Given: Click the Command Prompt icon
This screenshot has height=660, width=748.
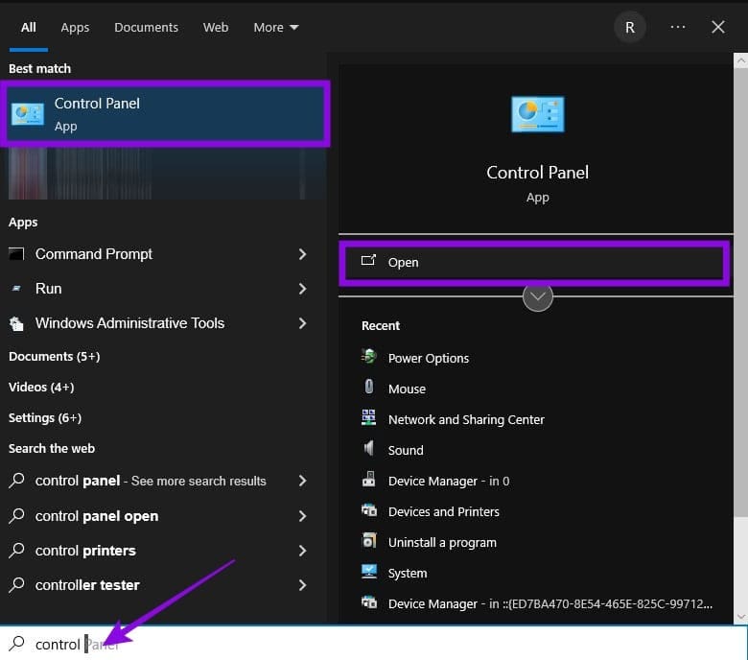Looking at the screenshot, I should 16,253.
